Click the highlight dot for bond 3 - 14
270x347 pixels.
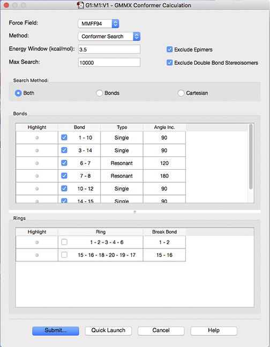pos(37,150)
